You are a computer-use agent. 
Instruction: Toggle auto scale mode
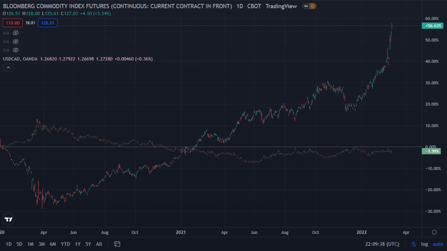[x=437, y=244]
